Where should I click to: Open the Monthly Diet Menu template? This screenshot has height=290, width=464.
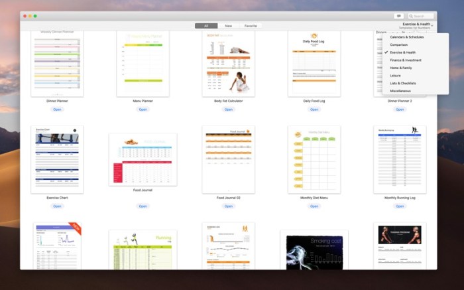click(314, 206)
